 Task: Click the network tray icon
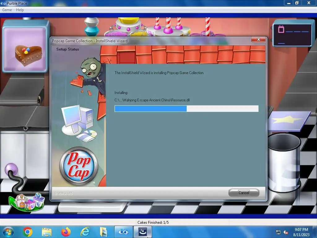click(x=278, y=232)
